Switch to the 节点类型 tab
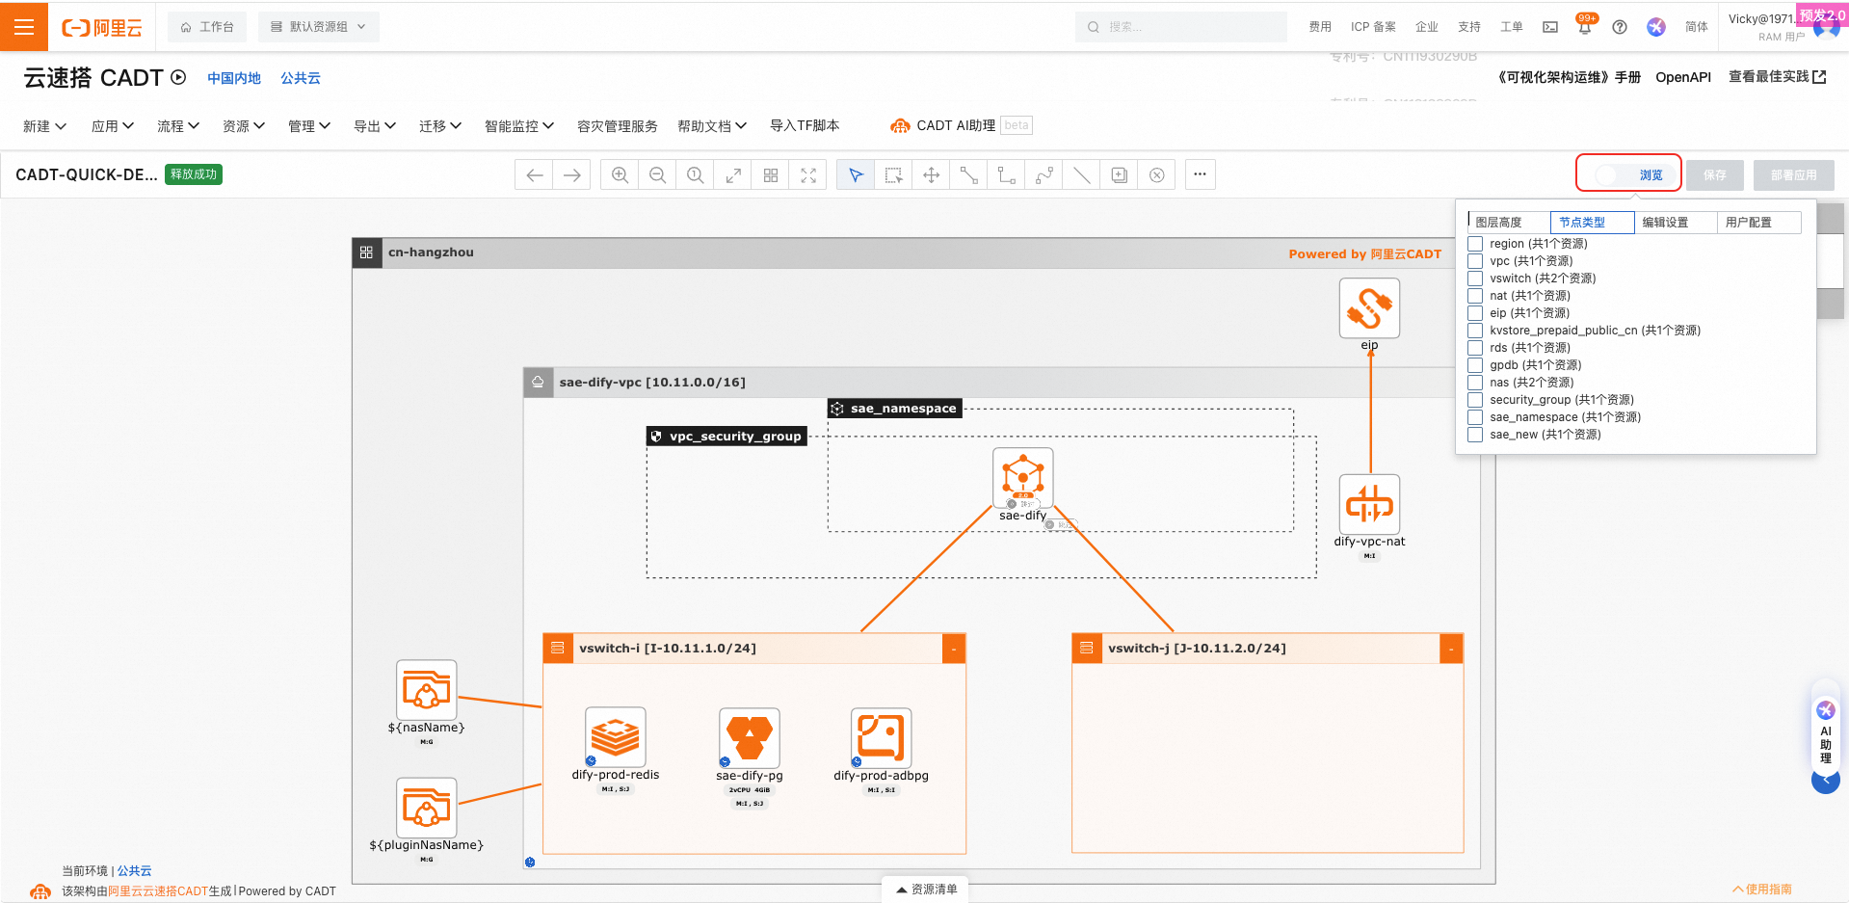 click(1592, 223)
